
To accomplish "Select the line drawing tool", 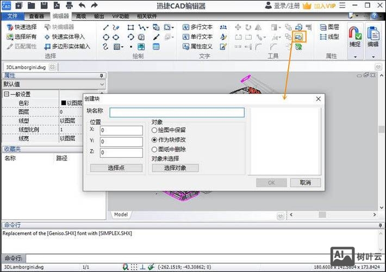I will [x=106, y=27].
